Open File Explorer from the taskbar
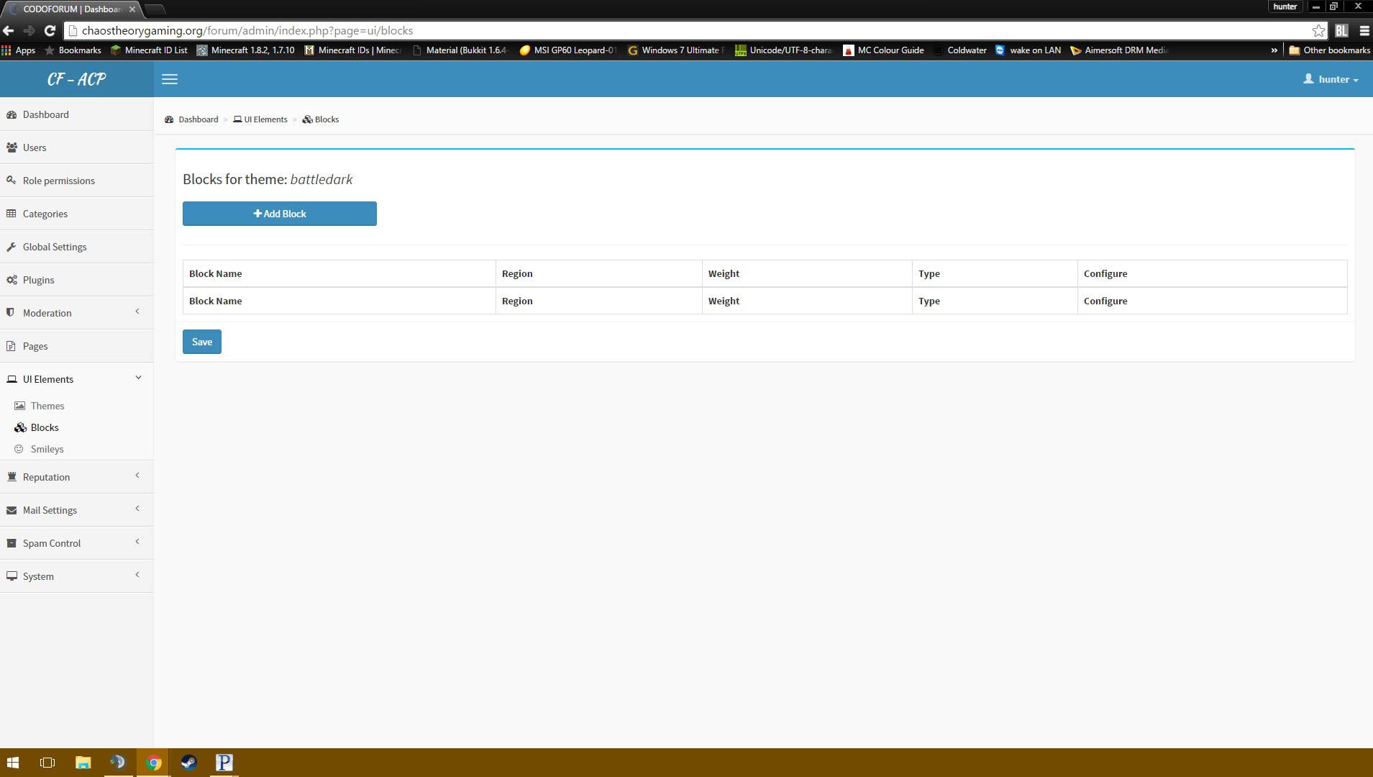1373x777 pixels. (83, 763)
